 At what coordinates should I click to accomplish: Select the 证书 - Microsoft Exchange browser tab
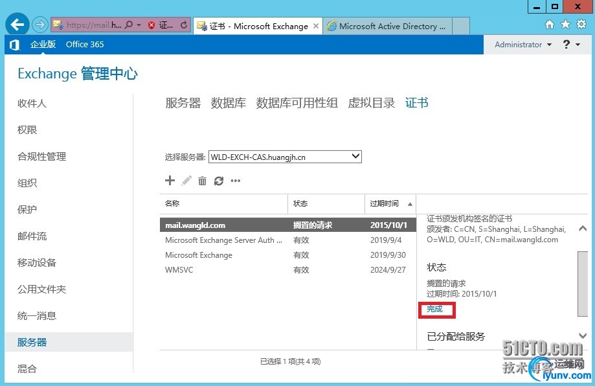(258, 26)
